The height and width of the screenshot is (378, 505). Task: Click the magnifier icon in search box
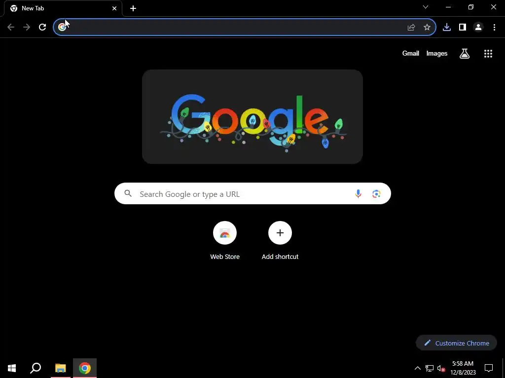(x=128, y=193)
